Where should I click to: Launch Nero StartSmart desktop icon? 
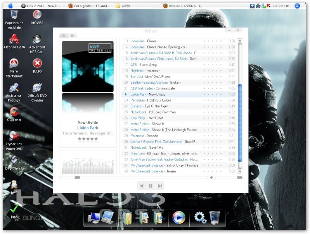14,68
